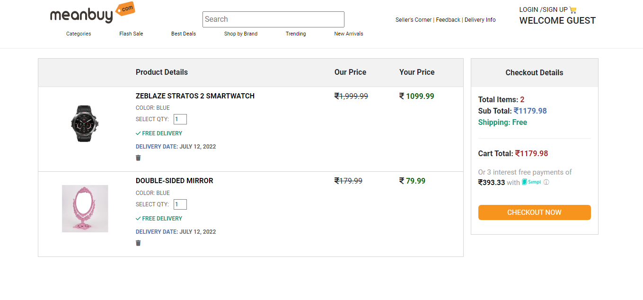Click the struck-through ₹1,999.99 price
The width and height of the screenshot is (643, 300).
[x=351, y=96]
